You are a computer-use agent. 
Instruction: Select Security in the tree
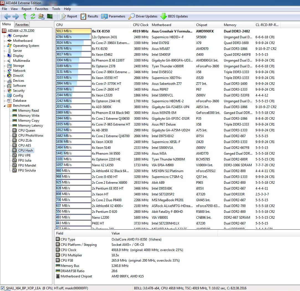point(16,91)
